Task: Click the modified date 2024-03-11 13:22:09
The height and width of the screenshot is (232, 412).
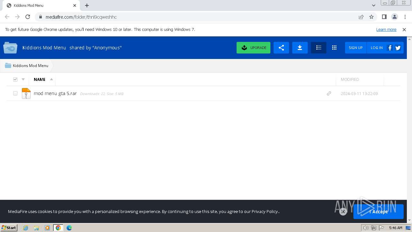Action: click(359, 93)
